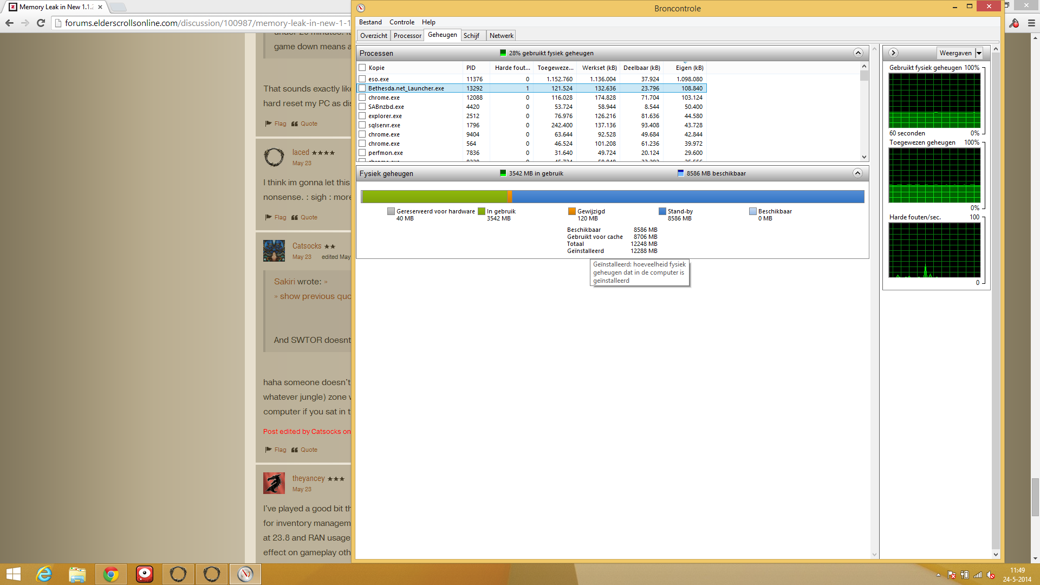Click Chrome extension icon beside menu
Image resolution: width=1040 pixels, height=585 pixels.
1014,23
